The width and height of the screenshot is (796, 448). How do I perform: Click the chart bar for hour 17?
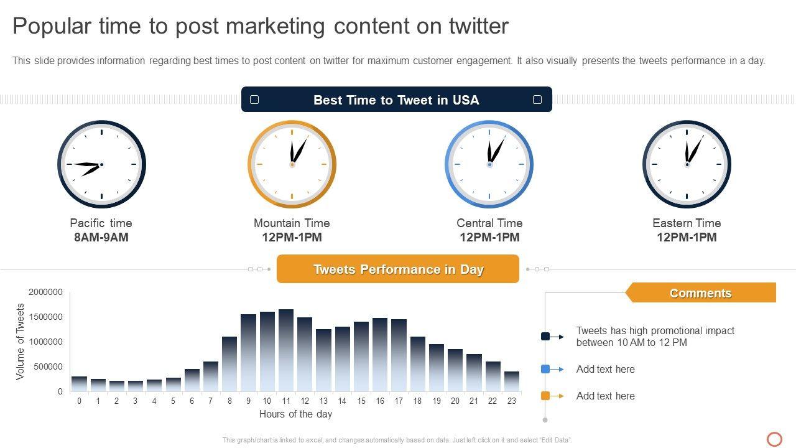coord(399,355)
